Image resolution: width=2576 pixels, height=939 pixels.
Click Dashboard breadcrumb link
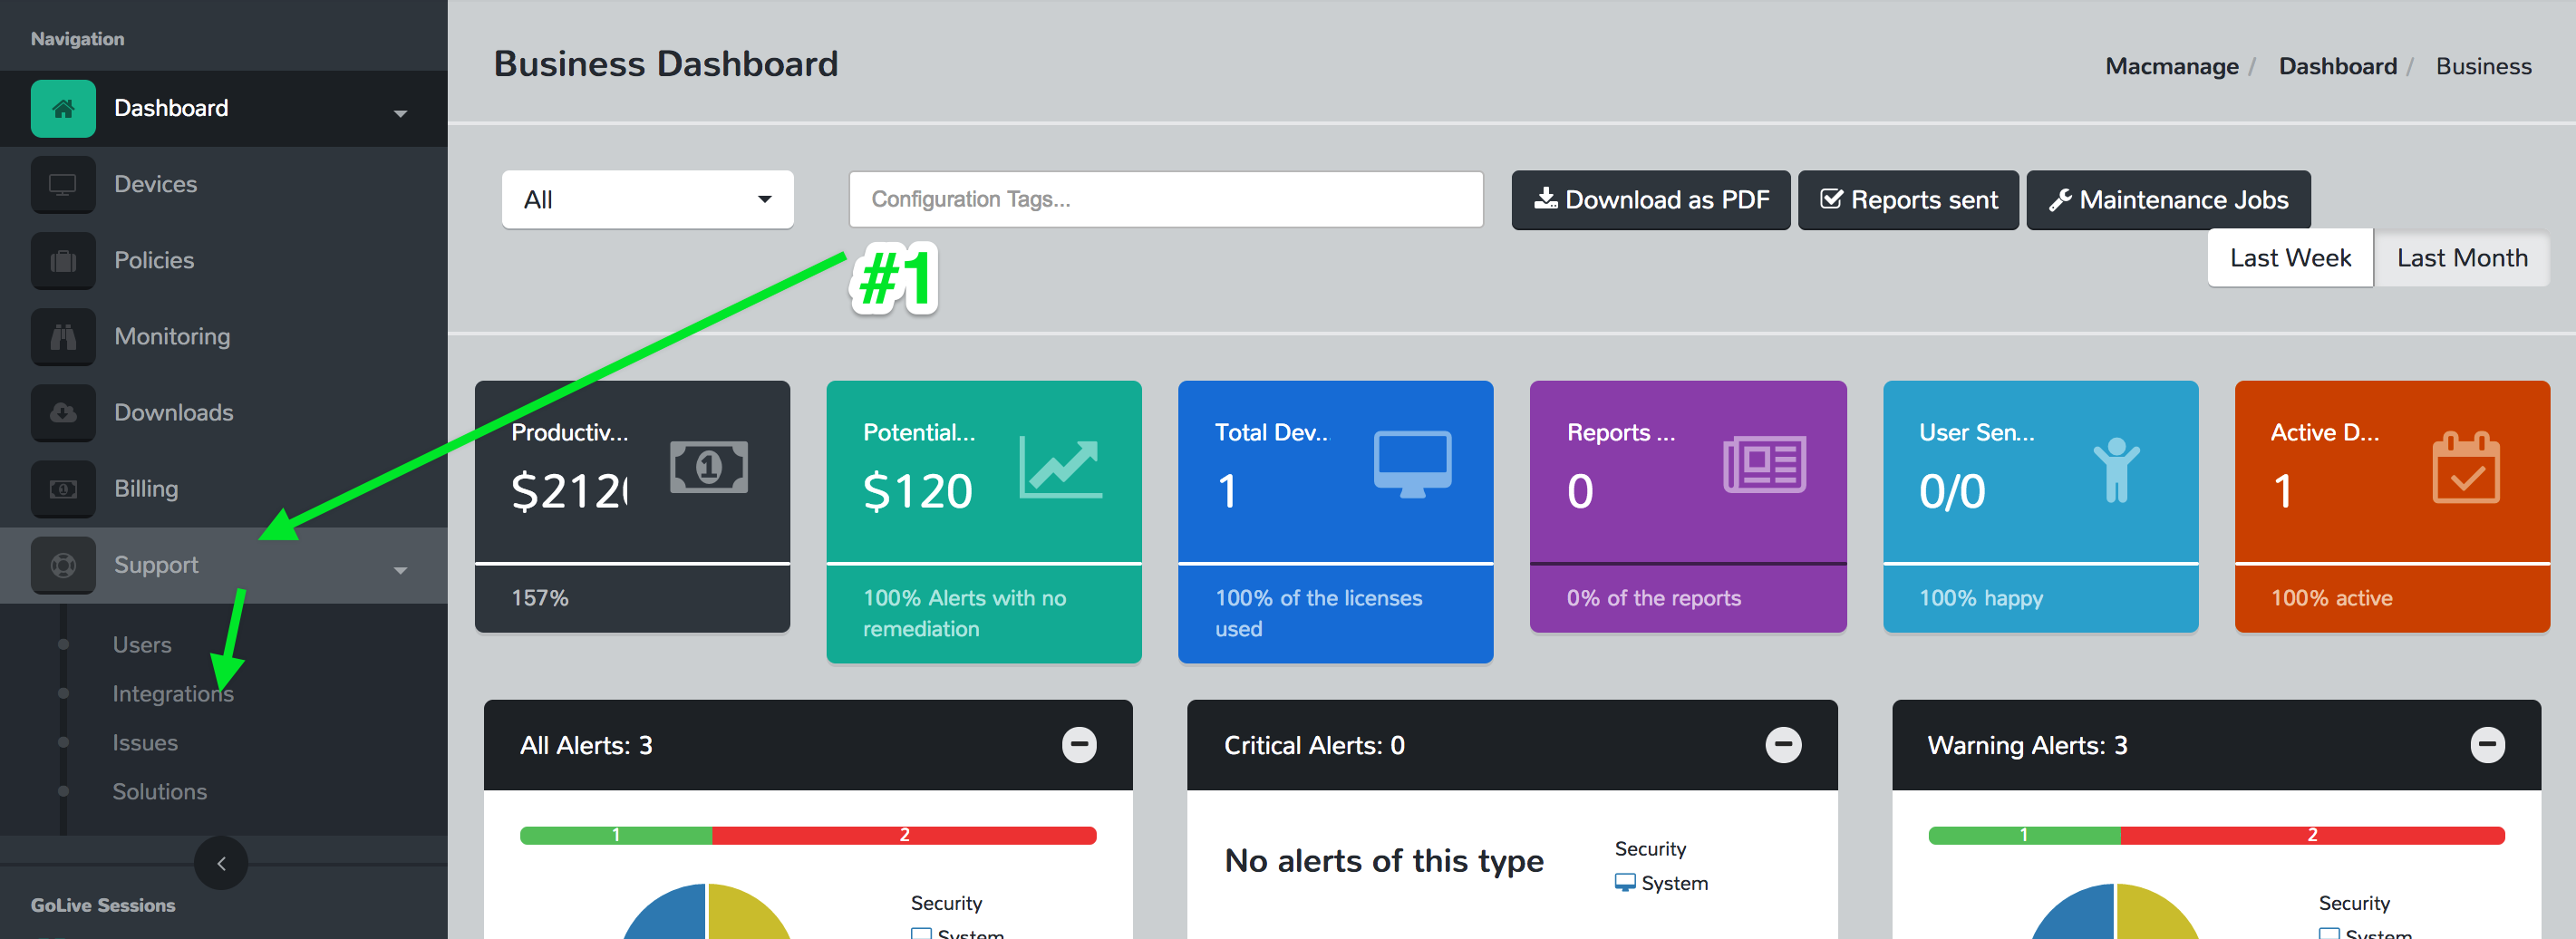point(2337,66)
